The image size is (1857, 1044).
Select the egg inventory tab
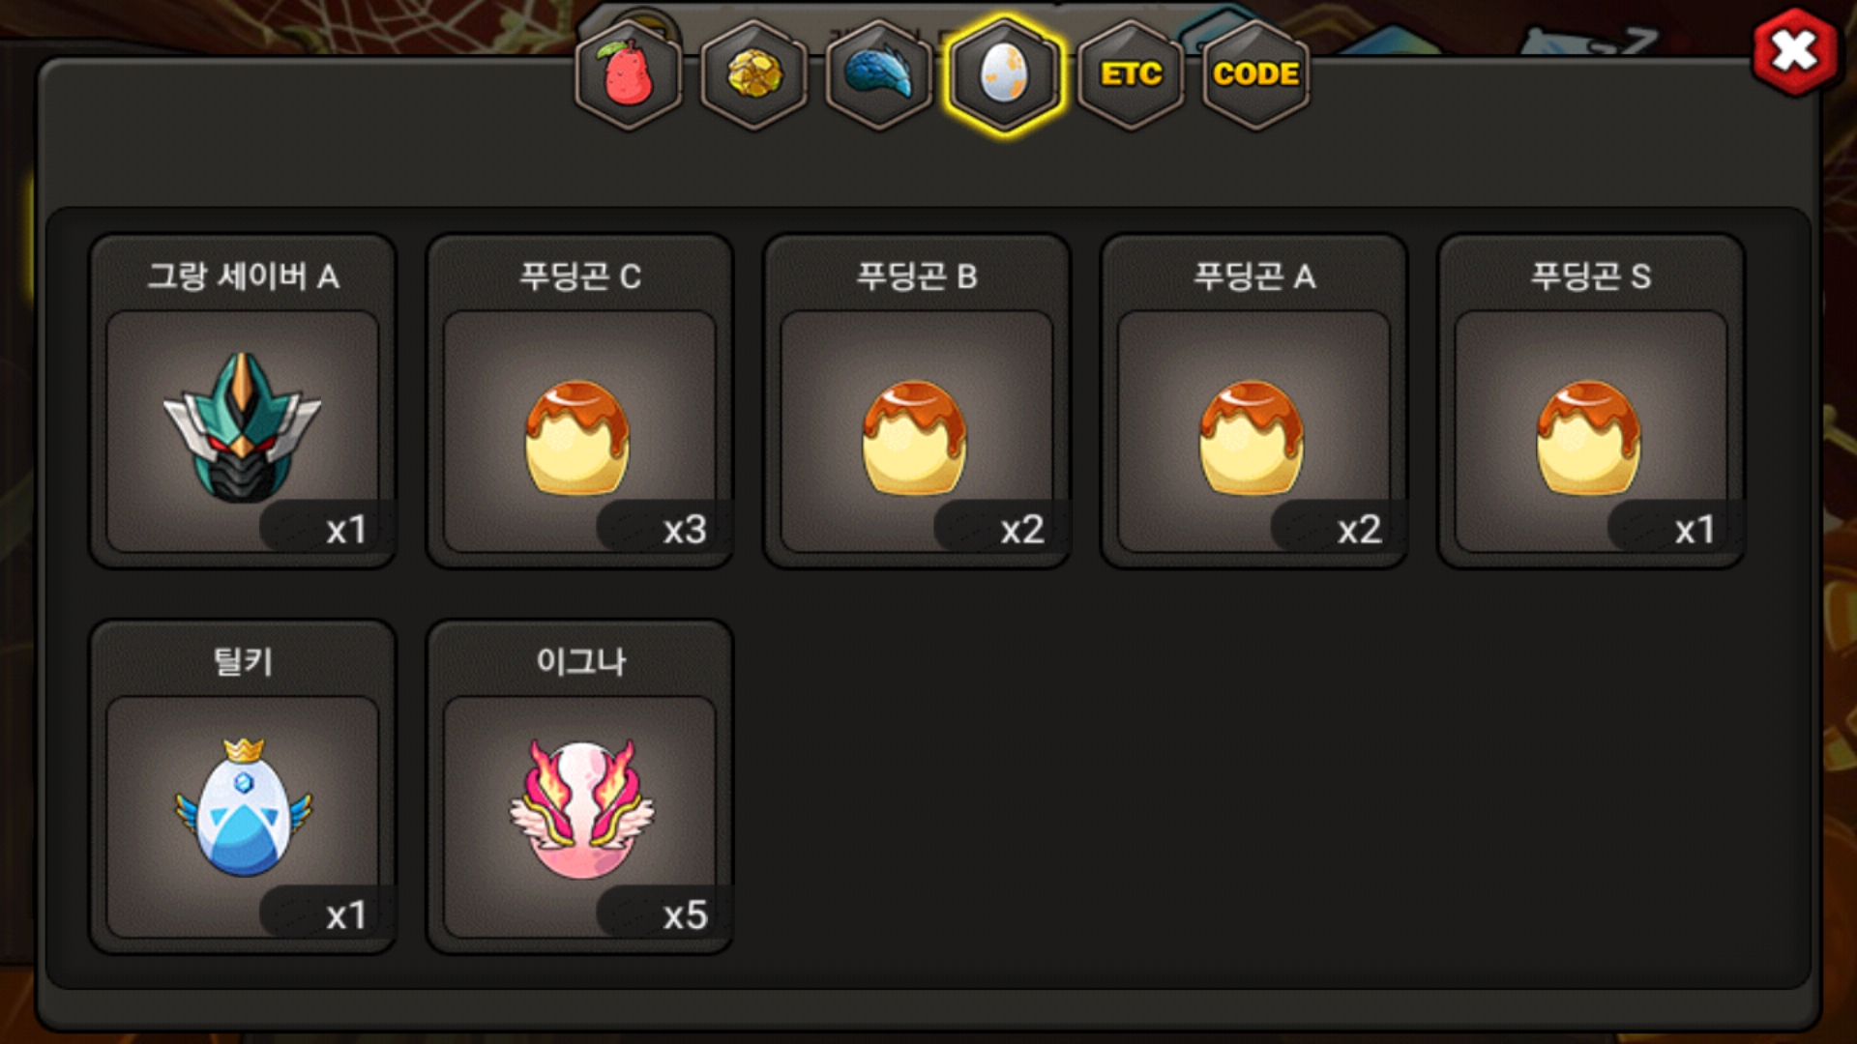click(1005, 74)
